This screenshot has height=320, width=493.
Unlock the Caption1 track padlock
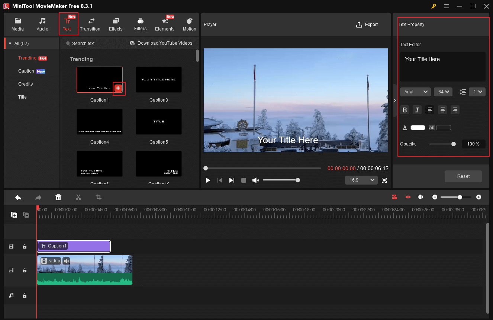pyautogui.click(x=25, y=246)
